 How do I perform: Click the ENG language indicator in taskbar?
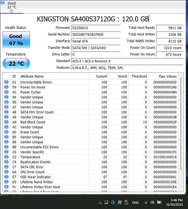[135, 203]
